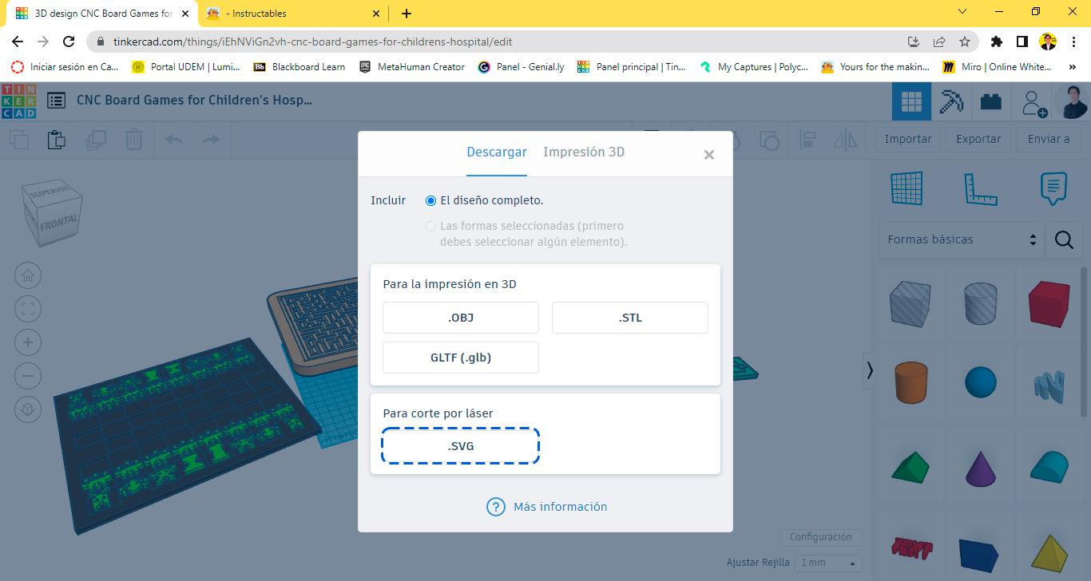Image resolution: width=1091 pixels, height=581 pixels.
Task: Open the Minecraft pickaxe blocks mode
Action: pyautogui.click(x=951, y=101)
